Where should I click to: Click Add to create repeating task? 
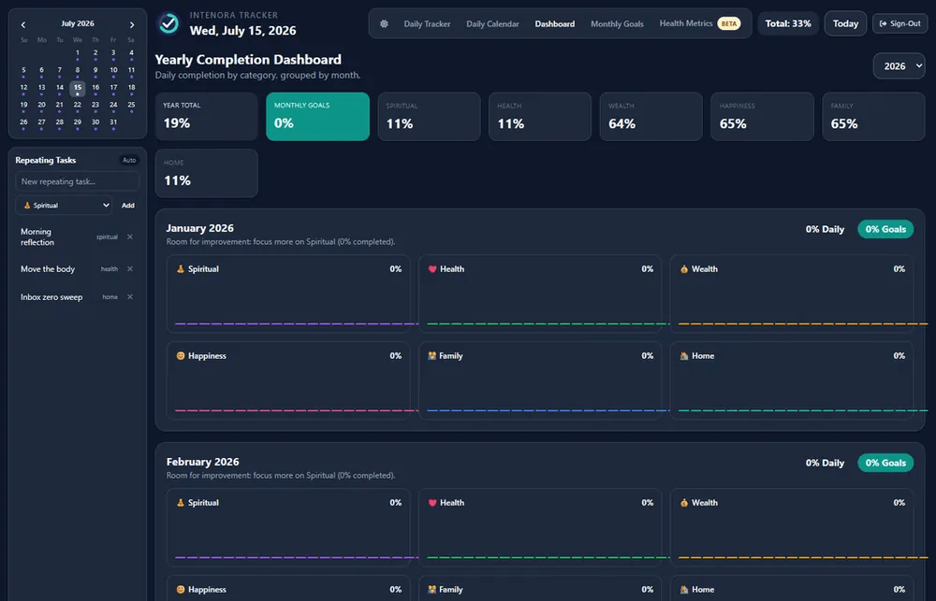127,205
